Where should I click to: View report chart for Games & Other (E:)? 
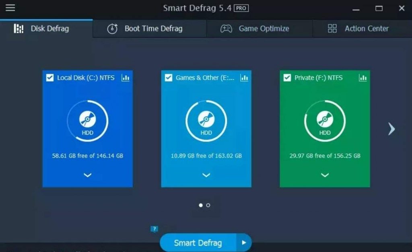click(x=244, y=78)
